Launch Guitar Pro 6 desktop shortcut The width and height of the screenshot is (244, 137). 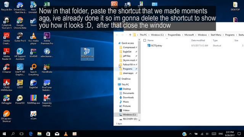click(20, 37)
